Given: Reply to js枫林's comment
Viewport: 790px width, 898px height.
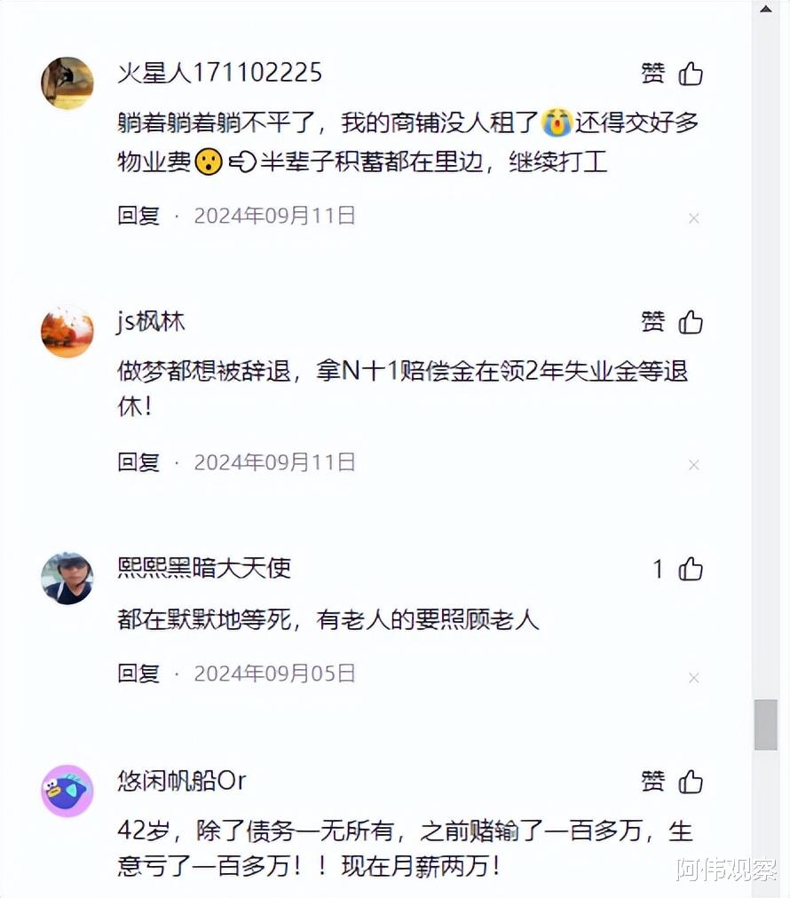Looking at the screenshot, I should tap(138, 462).
